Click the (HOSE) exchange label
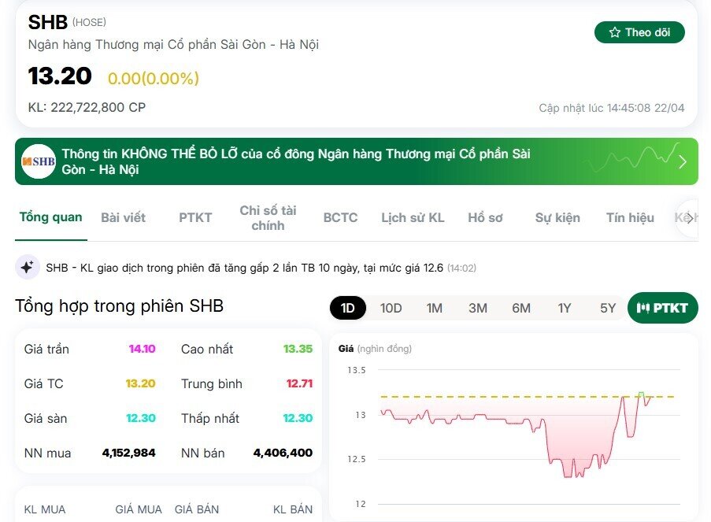Viewport: 711px width, 522px height. (89, 22)
